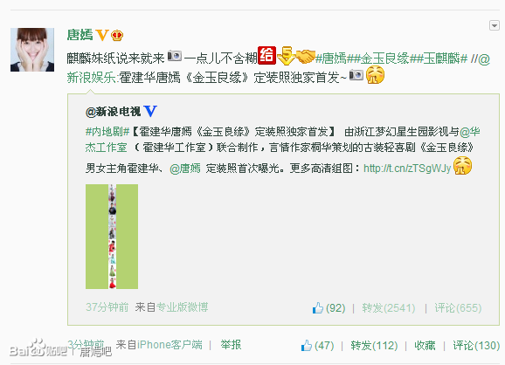
Task: Click the handshake emoji icon
Action: coord(305,56)
